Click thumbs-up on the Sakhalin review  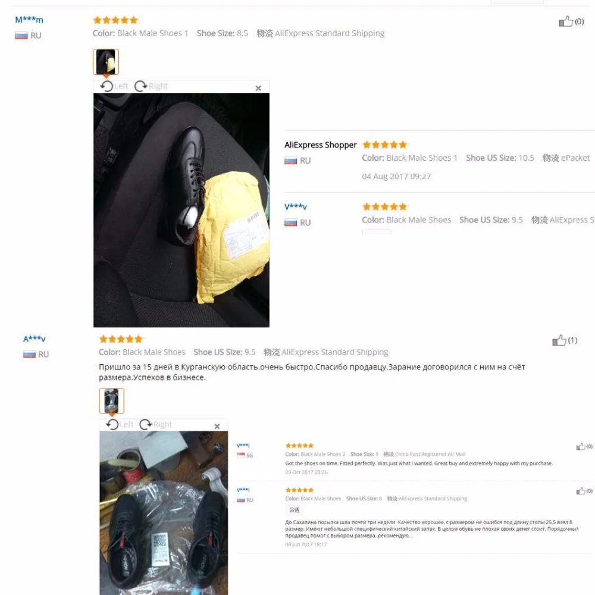click(581, 491)
